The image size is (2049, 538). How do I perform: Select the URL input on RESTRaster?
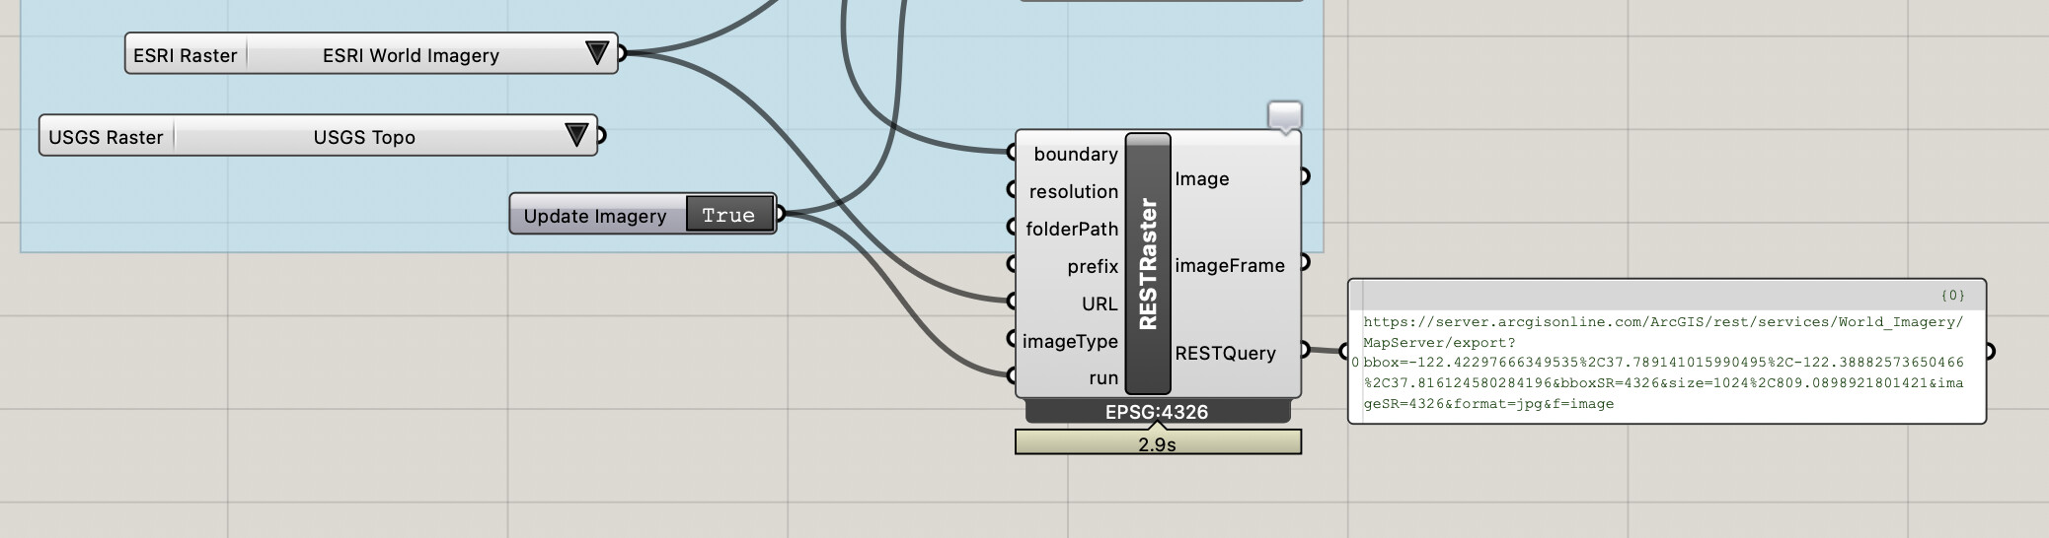click(1100, 303)
